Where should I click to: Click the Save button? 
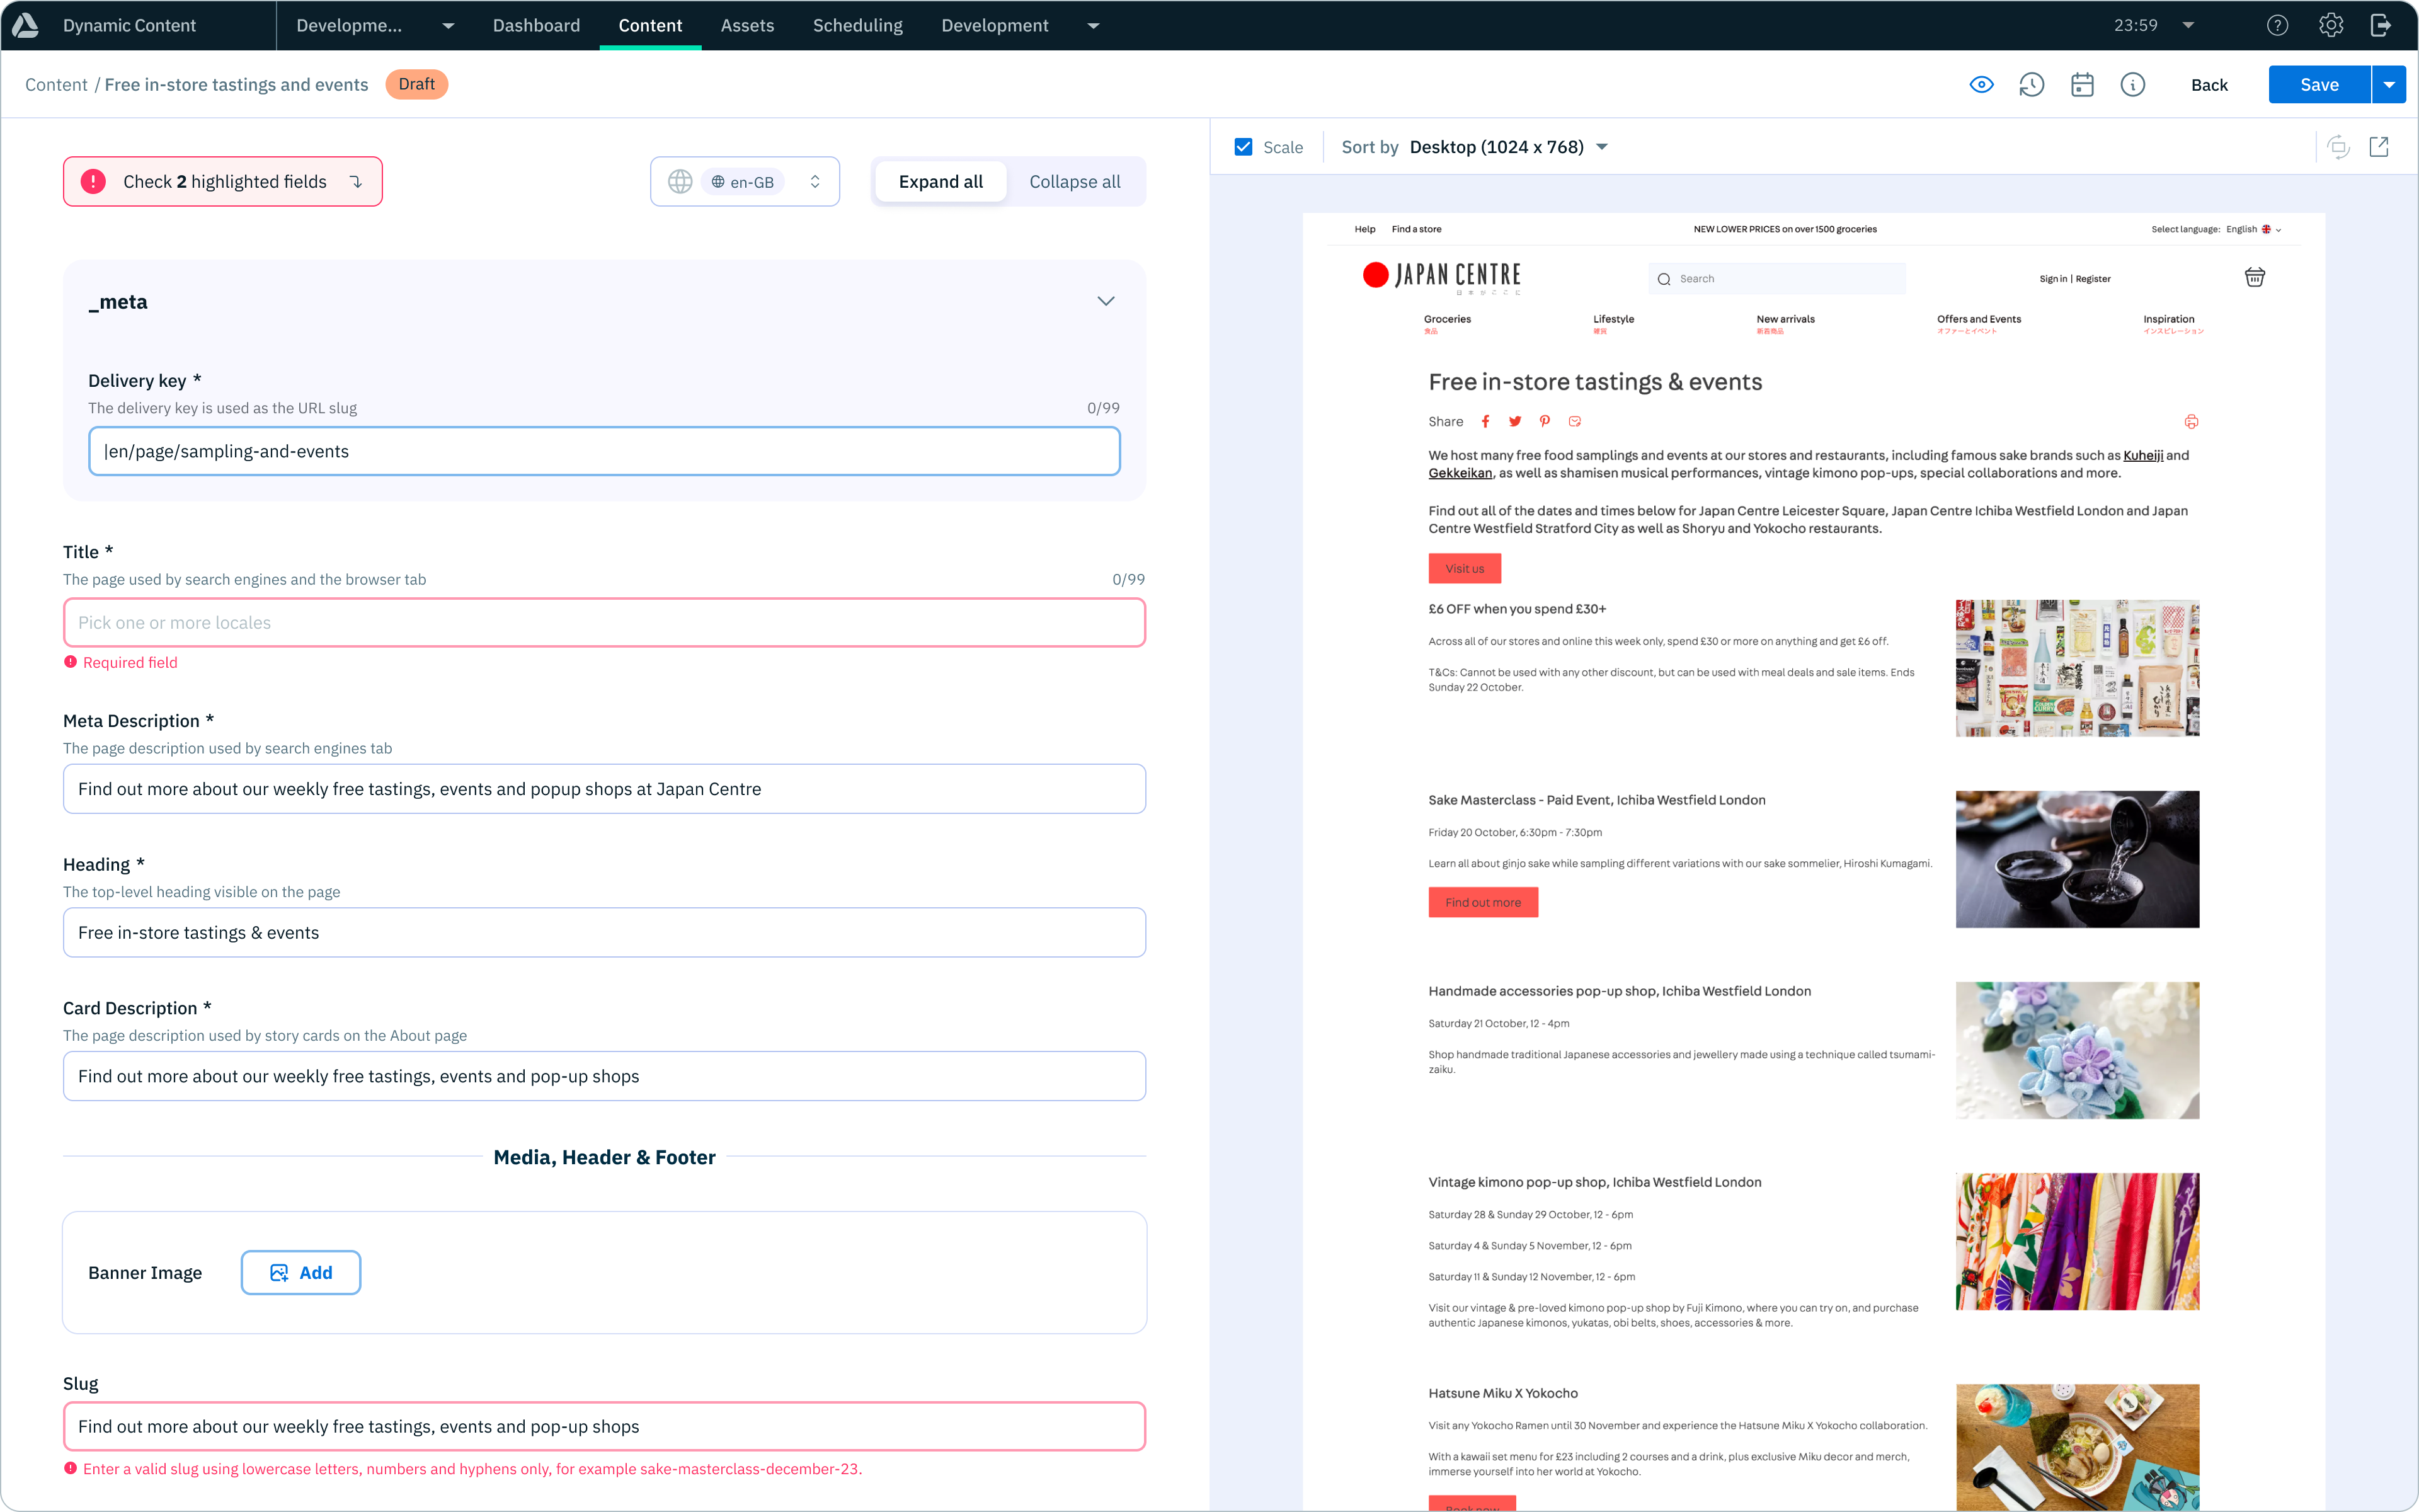pyautogui.click(x=2319, y=85)
